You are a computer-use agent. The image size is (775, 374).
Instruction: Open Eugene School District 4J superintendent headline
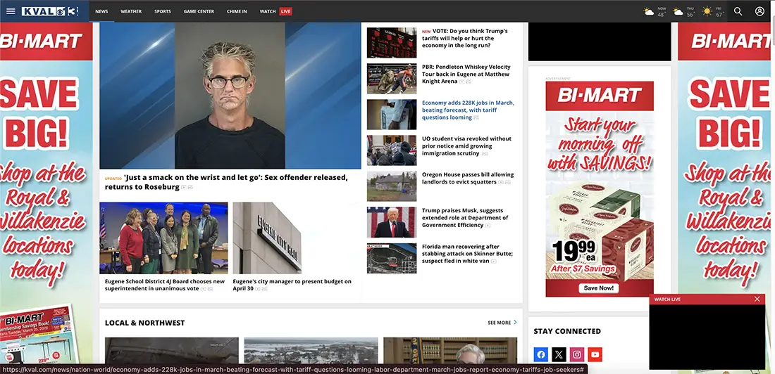pos(165,285)
